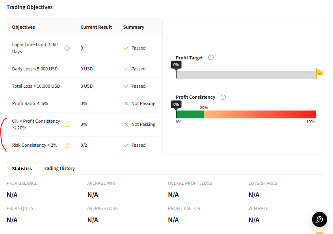Viewport: 333px width, 234px height.
Task: Open the support chat bubble button
Action: 320,219
